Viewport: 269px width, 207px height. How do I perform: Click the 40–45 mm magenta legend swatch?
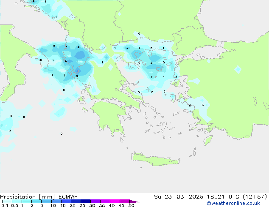tap(115, 202)
